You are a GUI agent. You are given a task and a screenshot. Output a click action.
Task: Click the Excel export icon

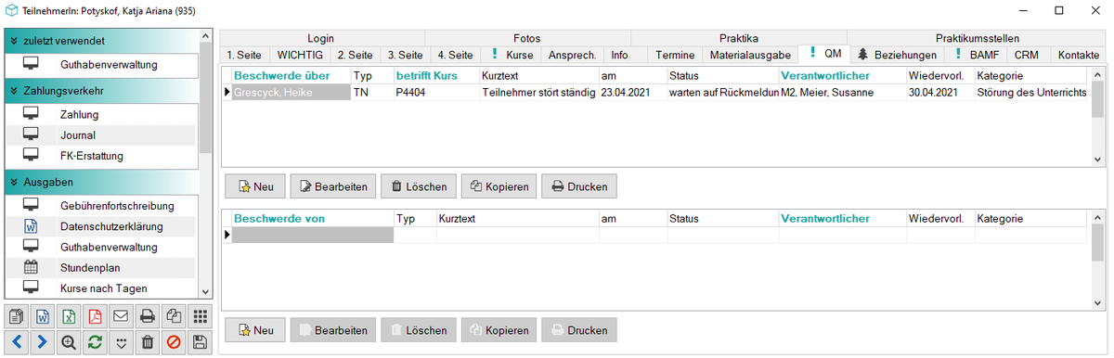(x=69, y=316)
